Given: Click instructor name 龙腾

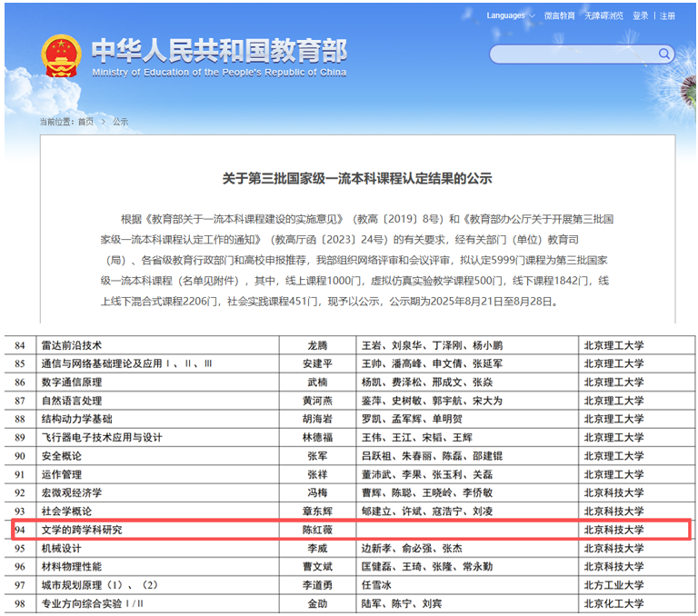Looking at the screenshot, I should [x=317, y=345].
